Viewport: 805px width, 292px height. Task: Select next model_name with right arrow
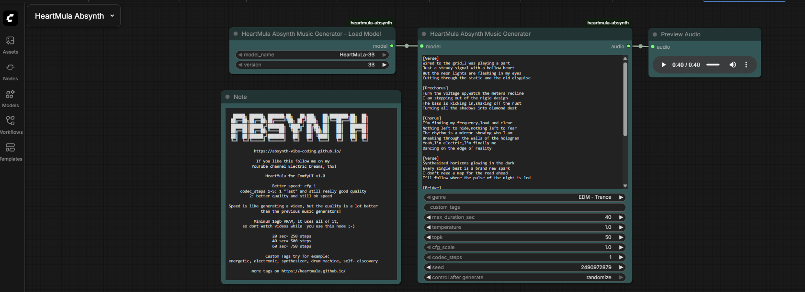(384, 54)
